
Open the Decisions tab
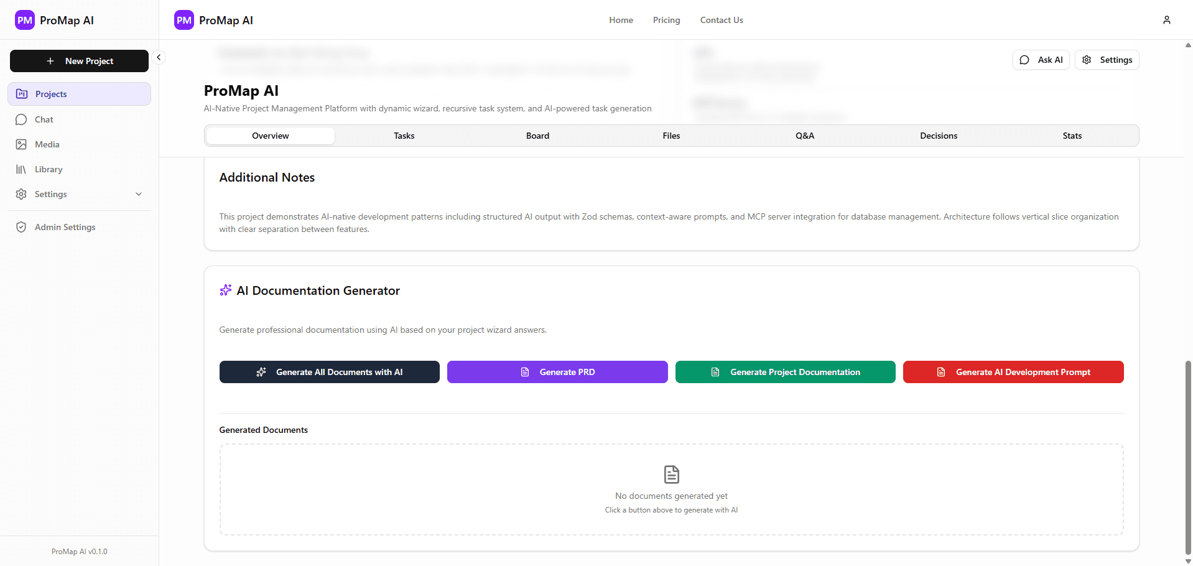click(x=938, y=135)
